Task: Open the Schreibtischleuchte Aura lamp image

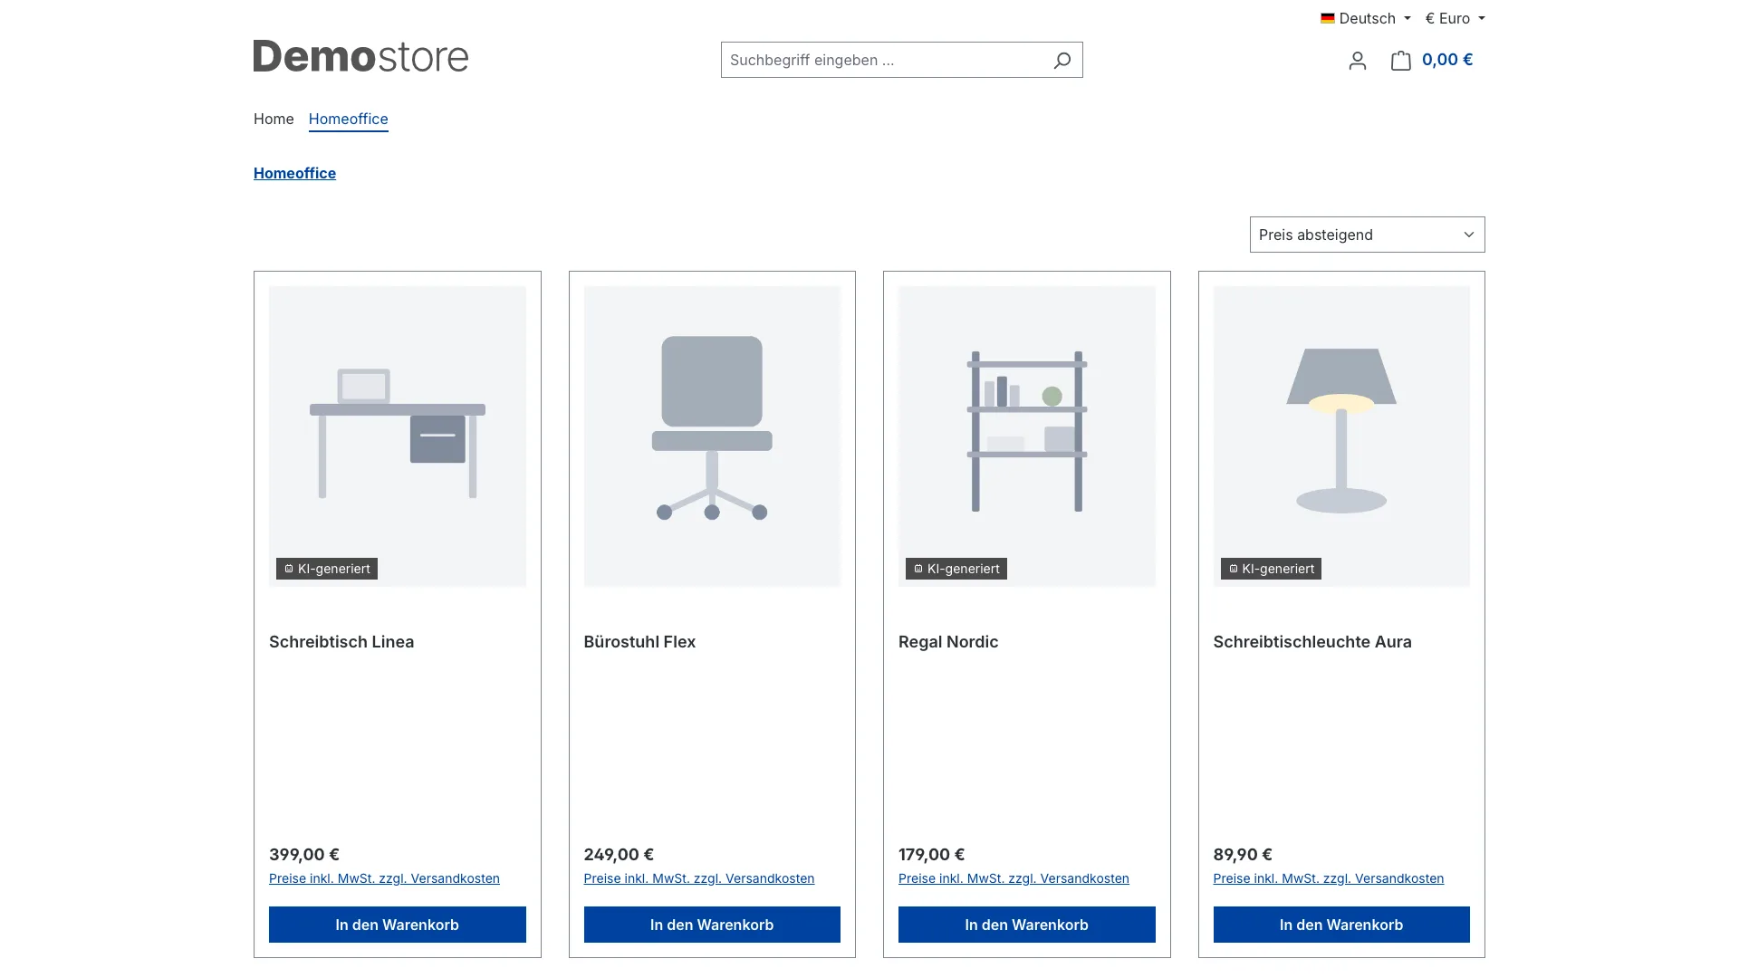Action: [1341, 436]
